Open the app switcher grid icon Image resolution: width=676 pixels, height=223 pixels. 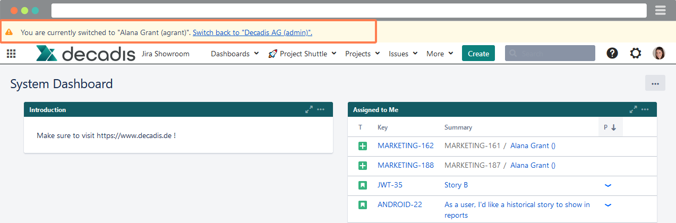[11, 54]
